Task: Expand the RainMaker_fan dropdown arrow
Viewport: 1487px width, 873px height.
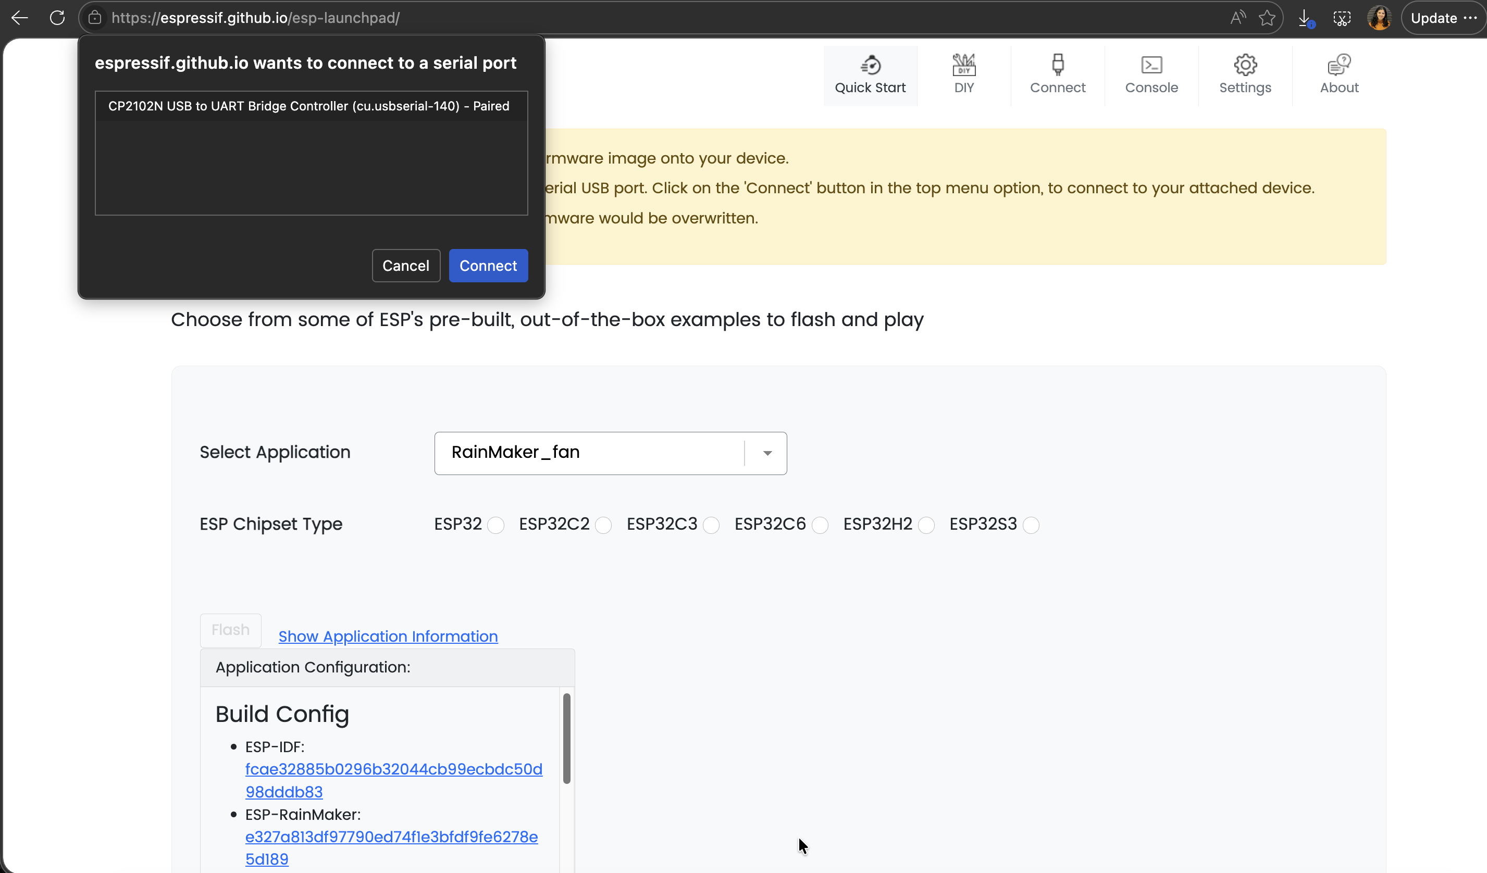Action: point(767,453)
